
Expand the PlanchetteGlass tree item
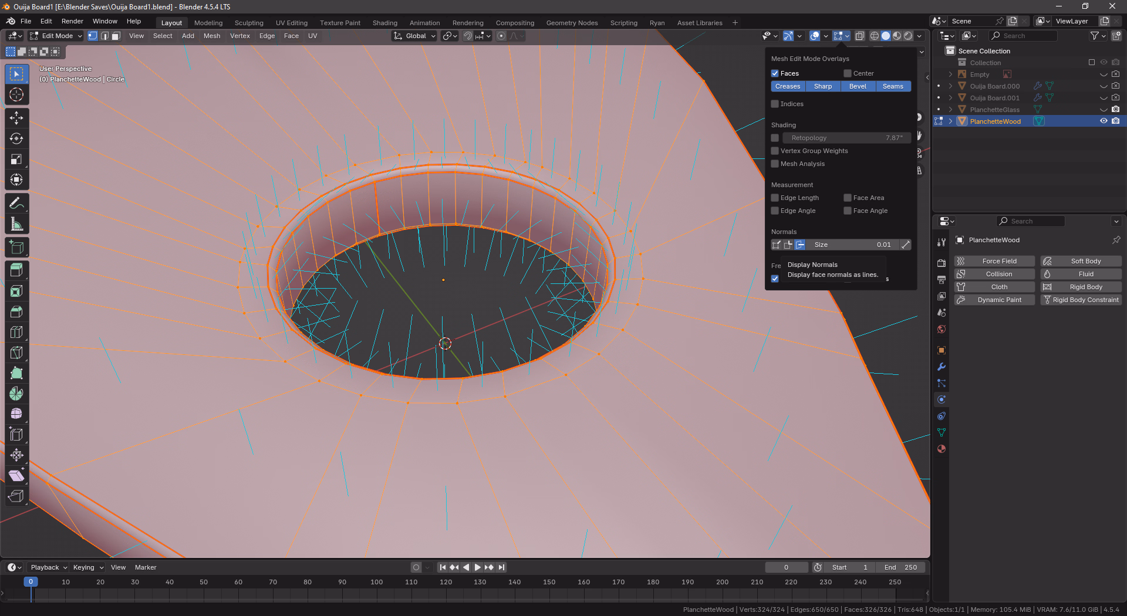click(950, 110)
